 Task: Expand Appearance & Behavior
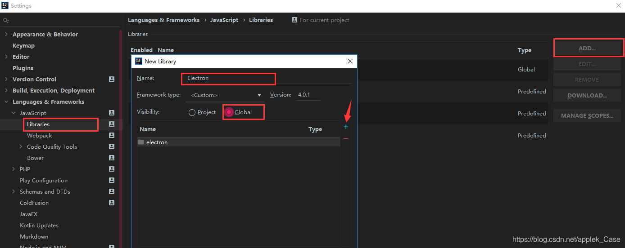[x=6, y=34]
